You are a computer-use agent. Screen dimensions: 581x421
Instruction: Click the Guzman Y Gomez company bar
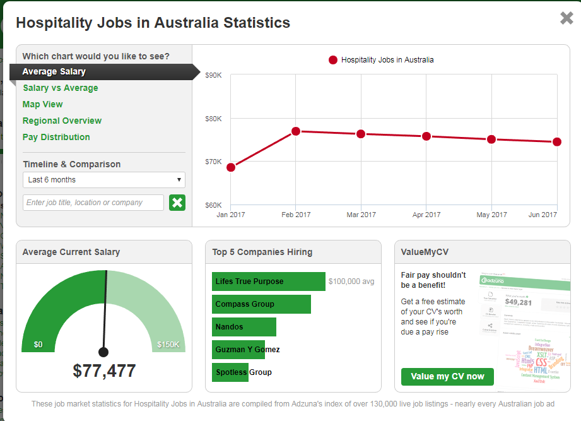point(238,350)
